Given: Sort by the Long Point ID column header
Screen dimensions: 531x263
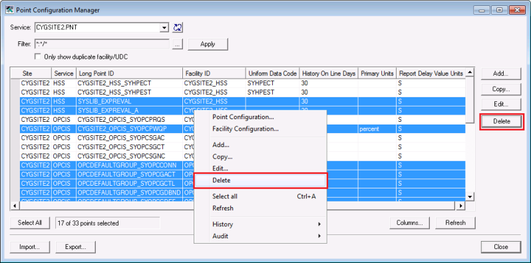Looking at the screenshot, I should point(129,73).
